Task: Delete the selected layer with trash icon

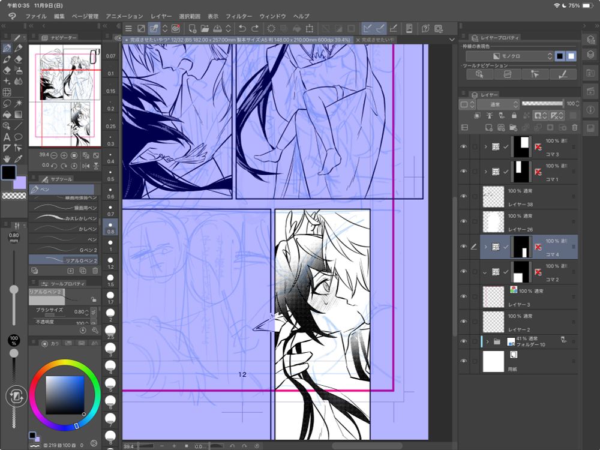Action: click(574, 127)
